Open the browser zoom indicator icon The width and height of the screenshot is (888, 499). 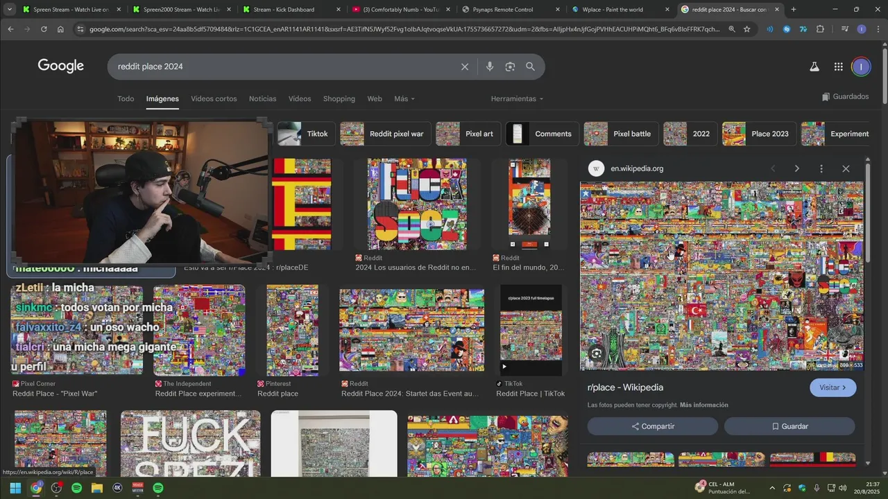pos(732,29)
